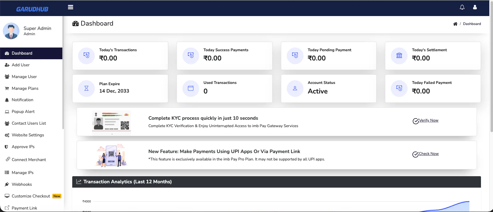Screen dimensions: 493x212
Task: Click the Today's Transactions money icon
Action: pos(86,56)
